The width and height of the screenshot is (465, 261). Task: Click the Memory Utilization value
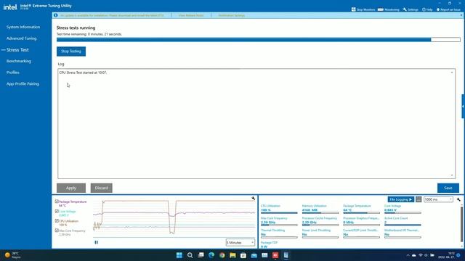(x=310, y=210)
